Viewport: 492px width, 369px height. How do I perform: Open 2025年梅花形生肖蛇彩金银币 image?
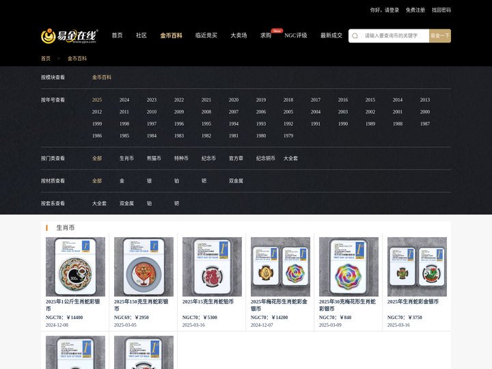[x=280, y=266]
